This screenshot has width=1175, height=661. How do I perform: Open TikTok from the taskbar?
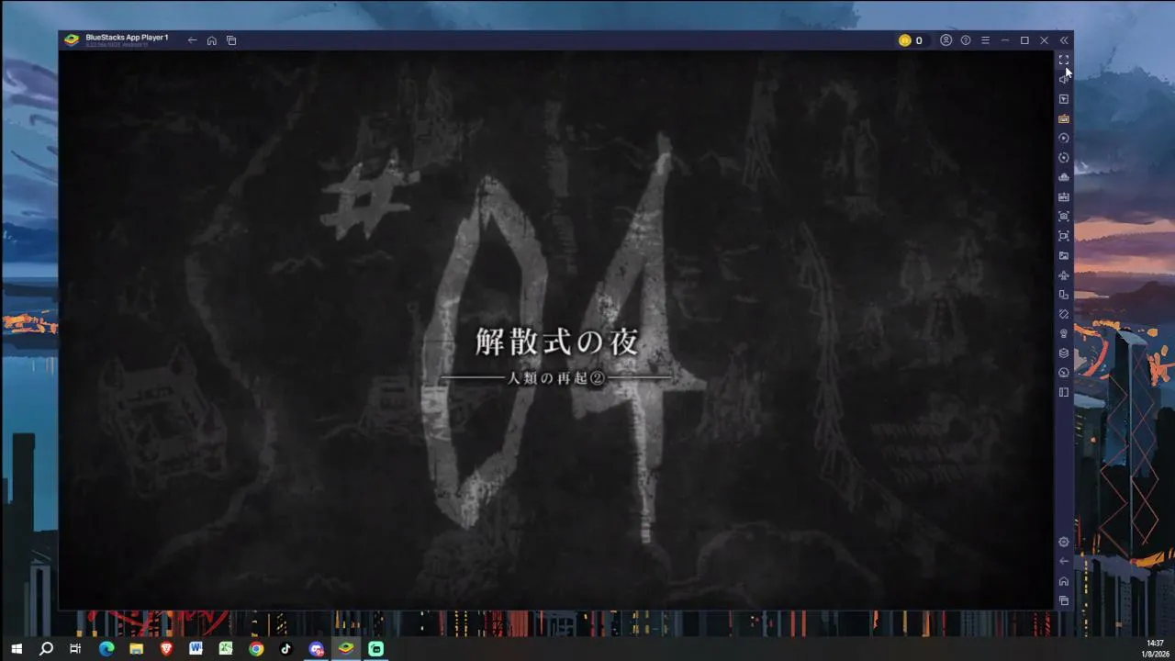click(285, 648)
